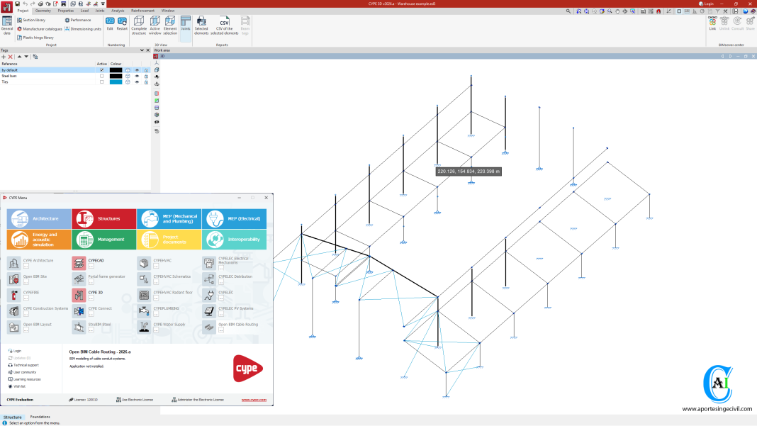Open the www.cype.com link

tap(254, 400)
